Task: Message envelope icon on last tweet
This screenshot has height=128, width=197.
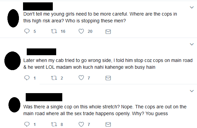Action: pyautogui.click(x=108, y=125)
